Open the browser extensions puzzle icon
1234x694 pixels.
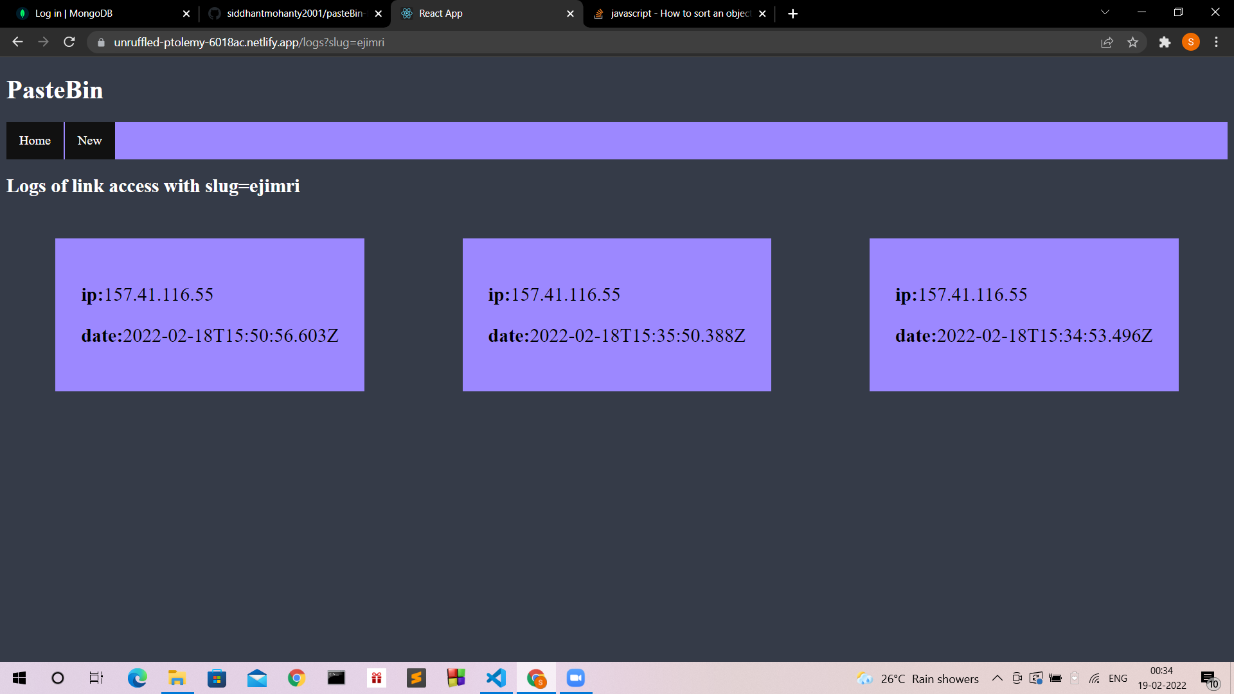1165,42
